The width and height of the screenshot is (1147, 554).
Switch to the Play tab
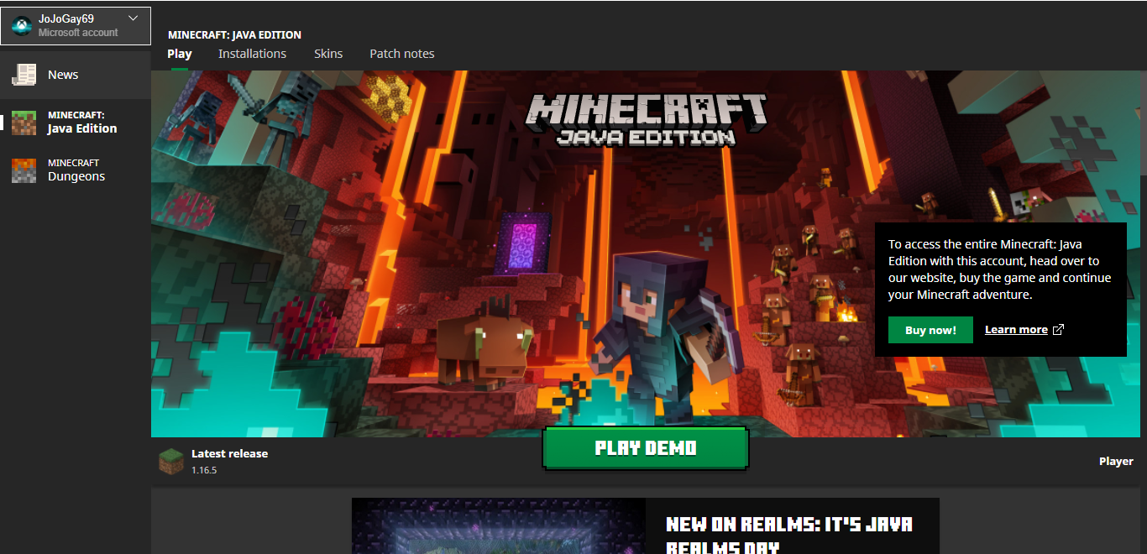180,54
